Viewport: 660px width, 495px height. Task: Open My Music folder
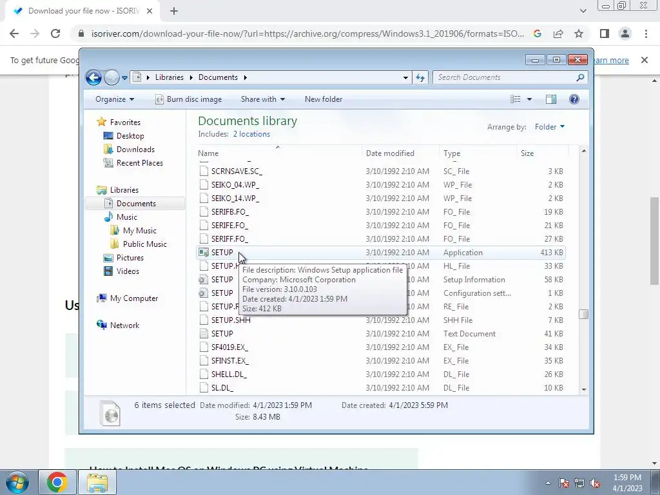(x=139, y=231)
